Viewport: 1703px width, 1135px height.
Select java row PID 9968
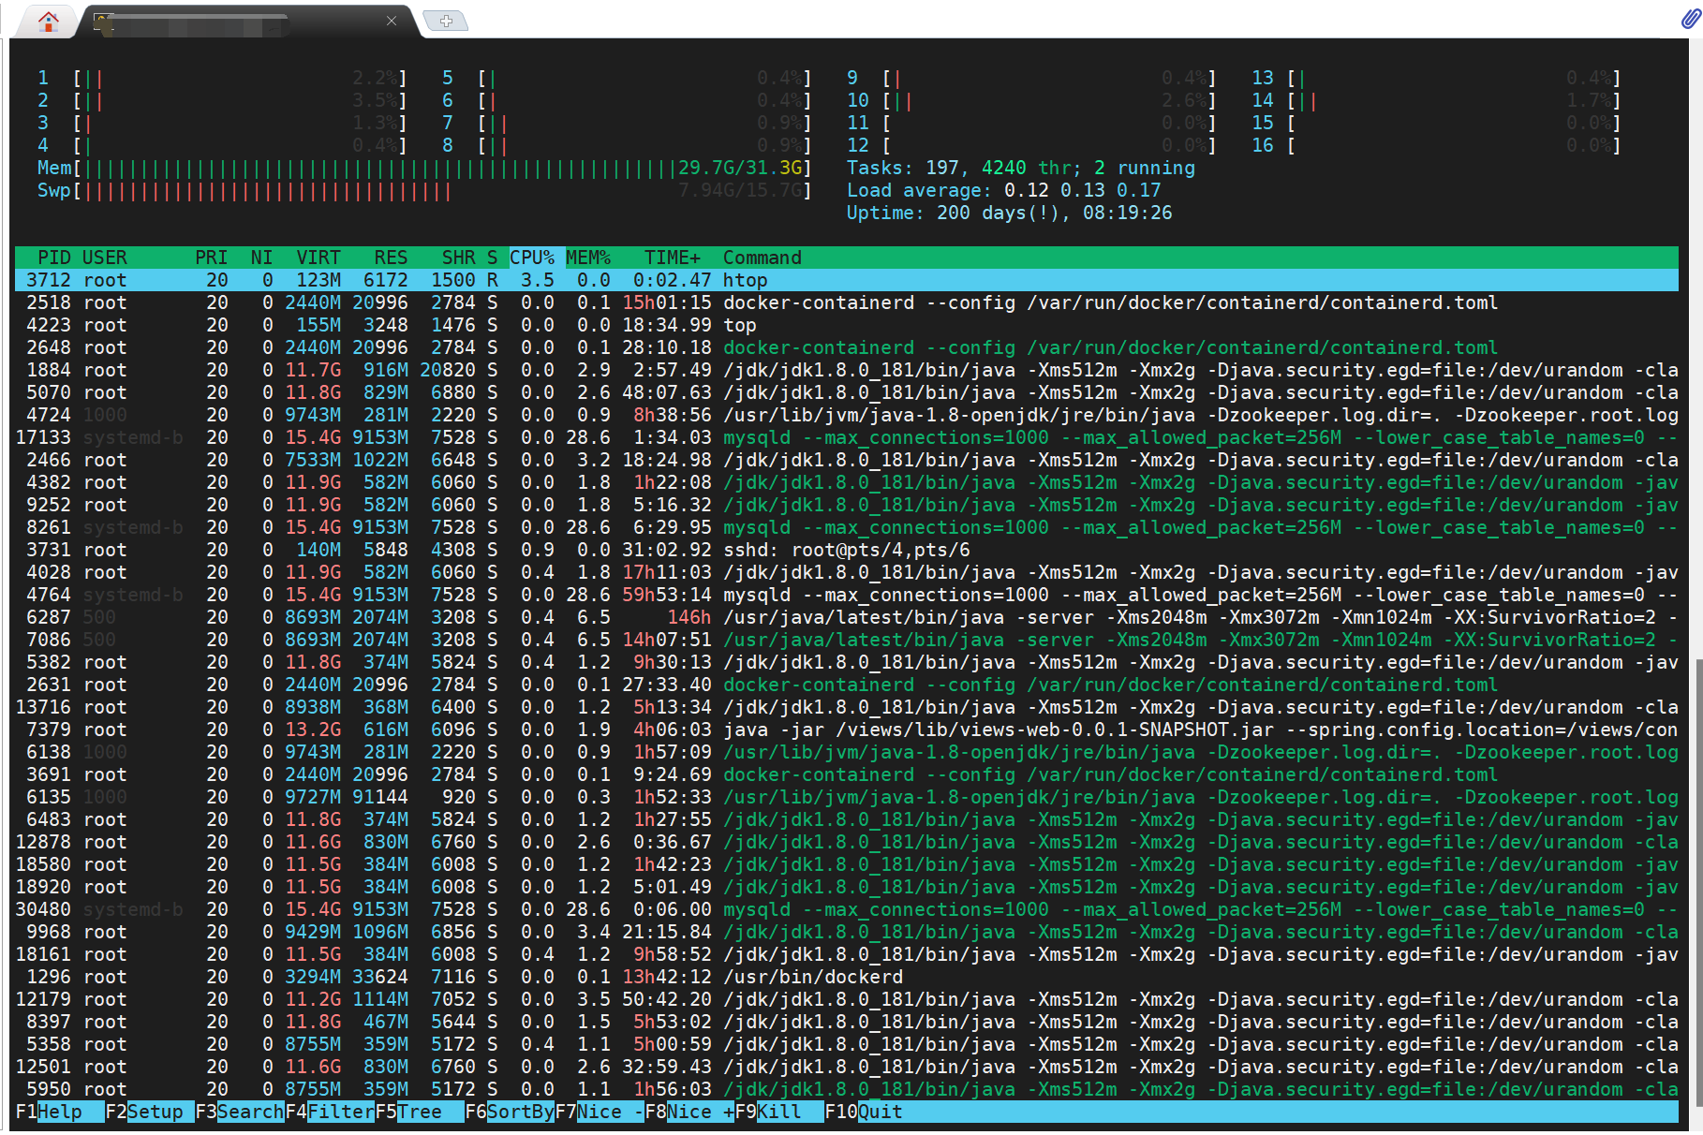click(847, 932)
